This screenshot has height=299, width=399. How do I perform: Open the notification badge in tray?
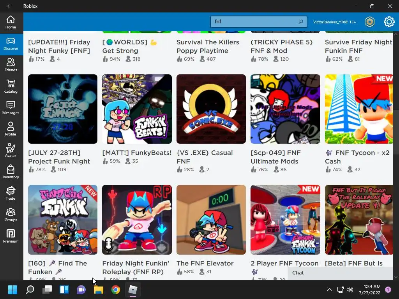(x=388, y=290)
